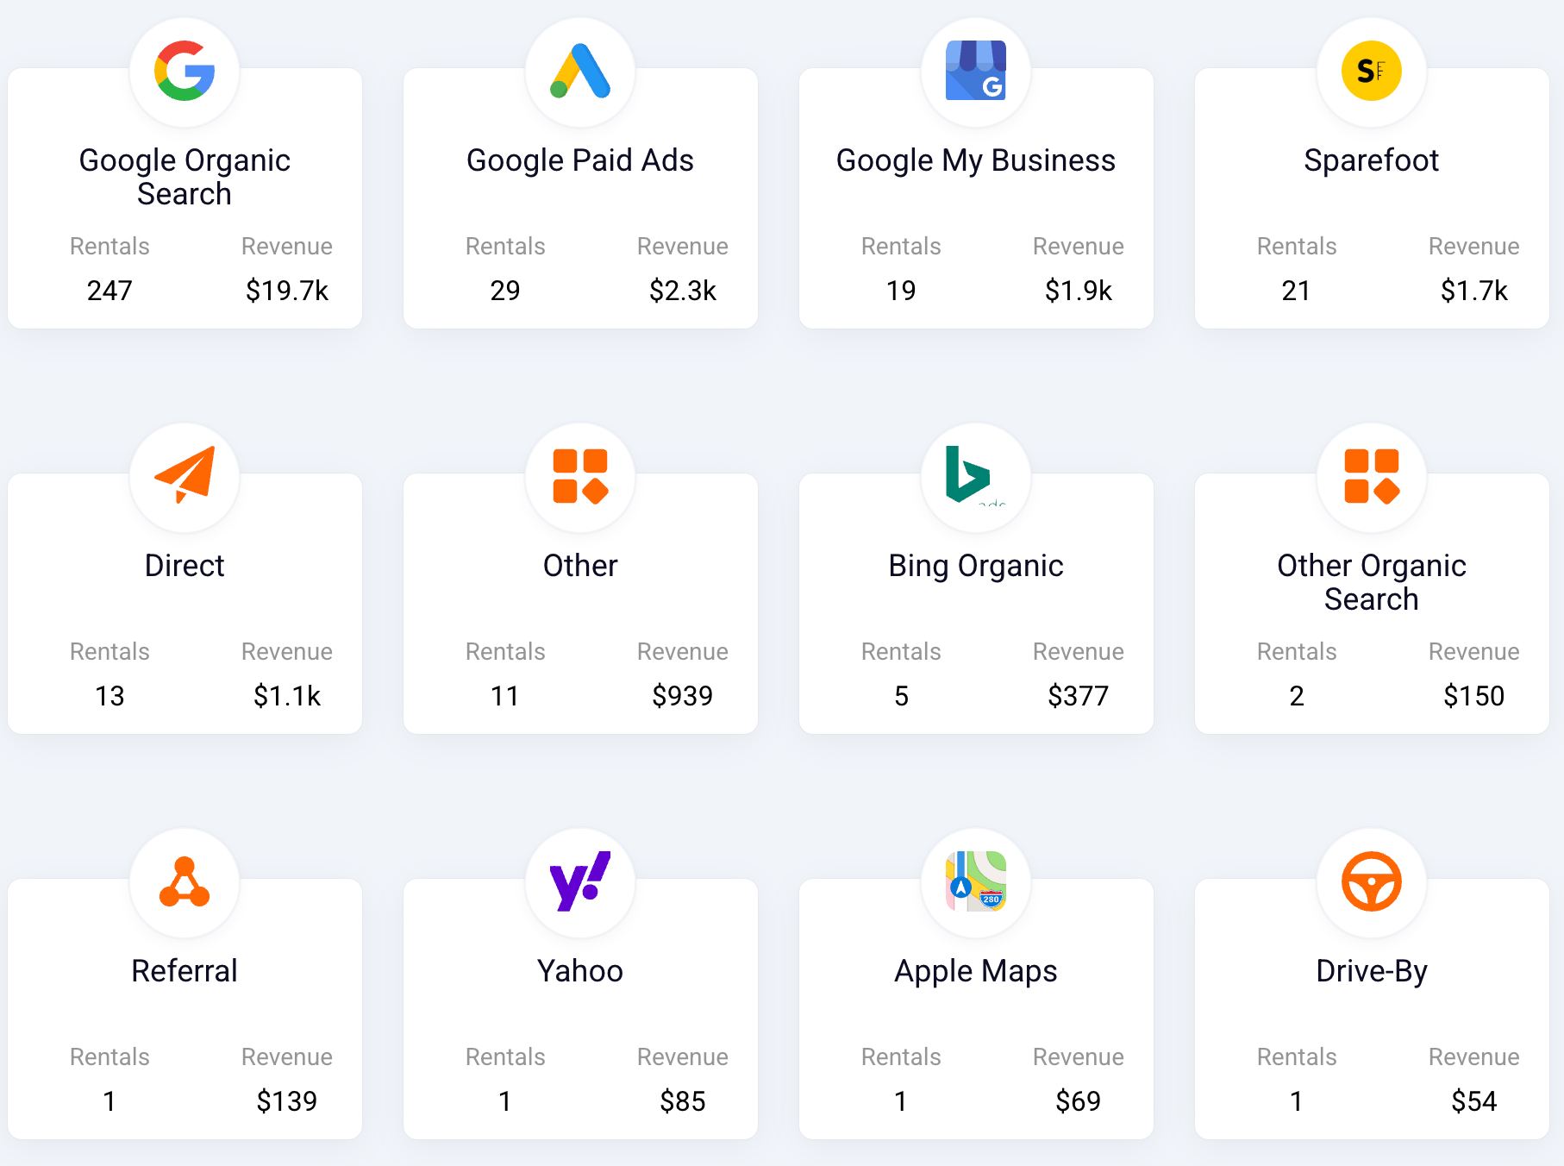Select the Sparefoot card title
Viewport: 1564px width, 1166px height.
(1372, 160)
